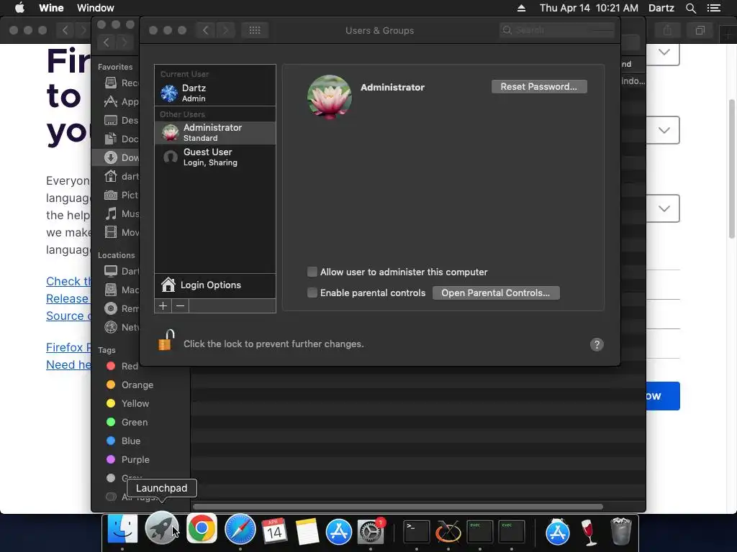This screenshot has height=552, width=737.
Task: Select Administrator Standard user row
Action: (214, 132)
